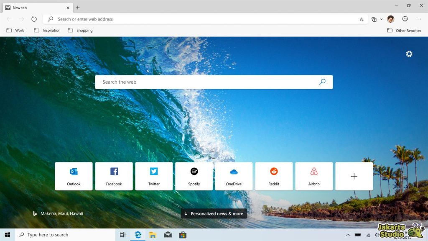428x241 pixels.
Task: Open the Shopping favorites folder
Action: coord(80,30)
